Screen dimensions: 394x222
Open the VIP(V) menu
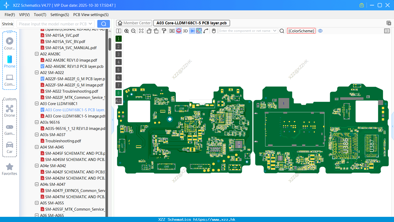coord(24,15)
